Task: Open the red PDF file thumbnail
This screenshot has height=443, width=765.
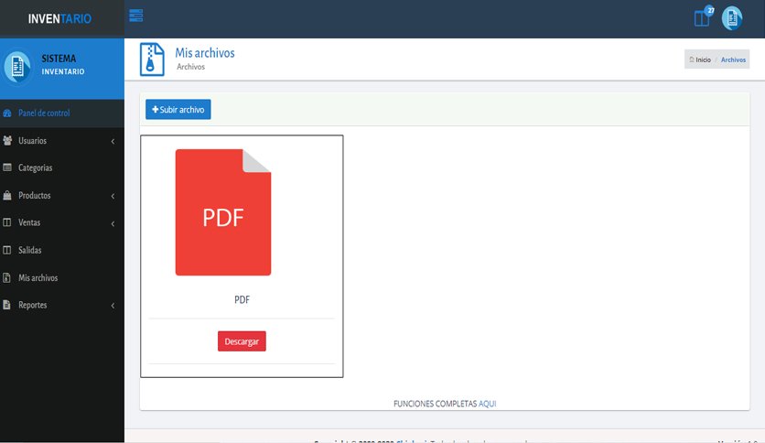Action: pos(223,212)
